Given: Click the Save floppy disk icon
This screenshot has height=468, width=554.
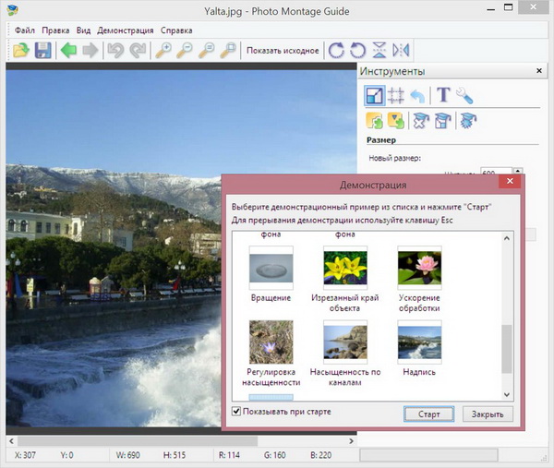Looking at the screenshot, I should (42, 51).
